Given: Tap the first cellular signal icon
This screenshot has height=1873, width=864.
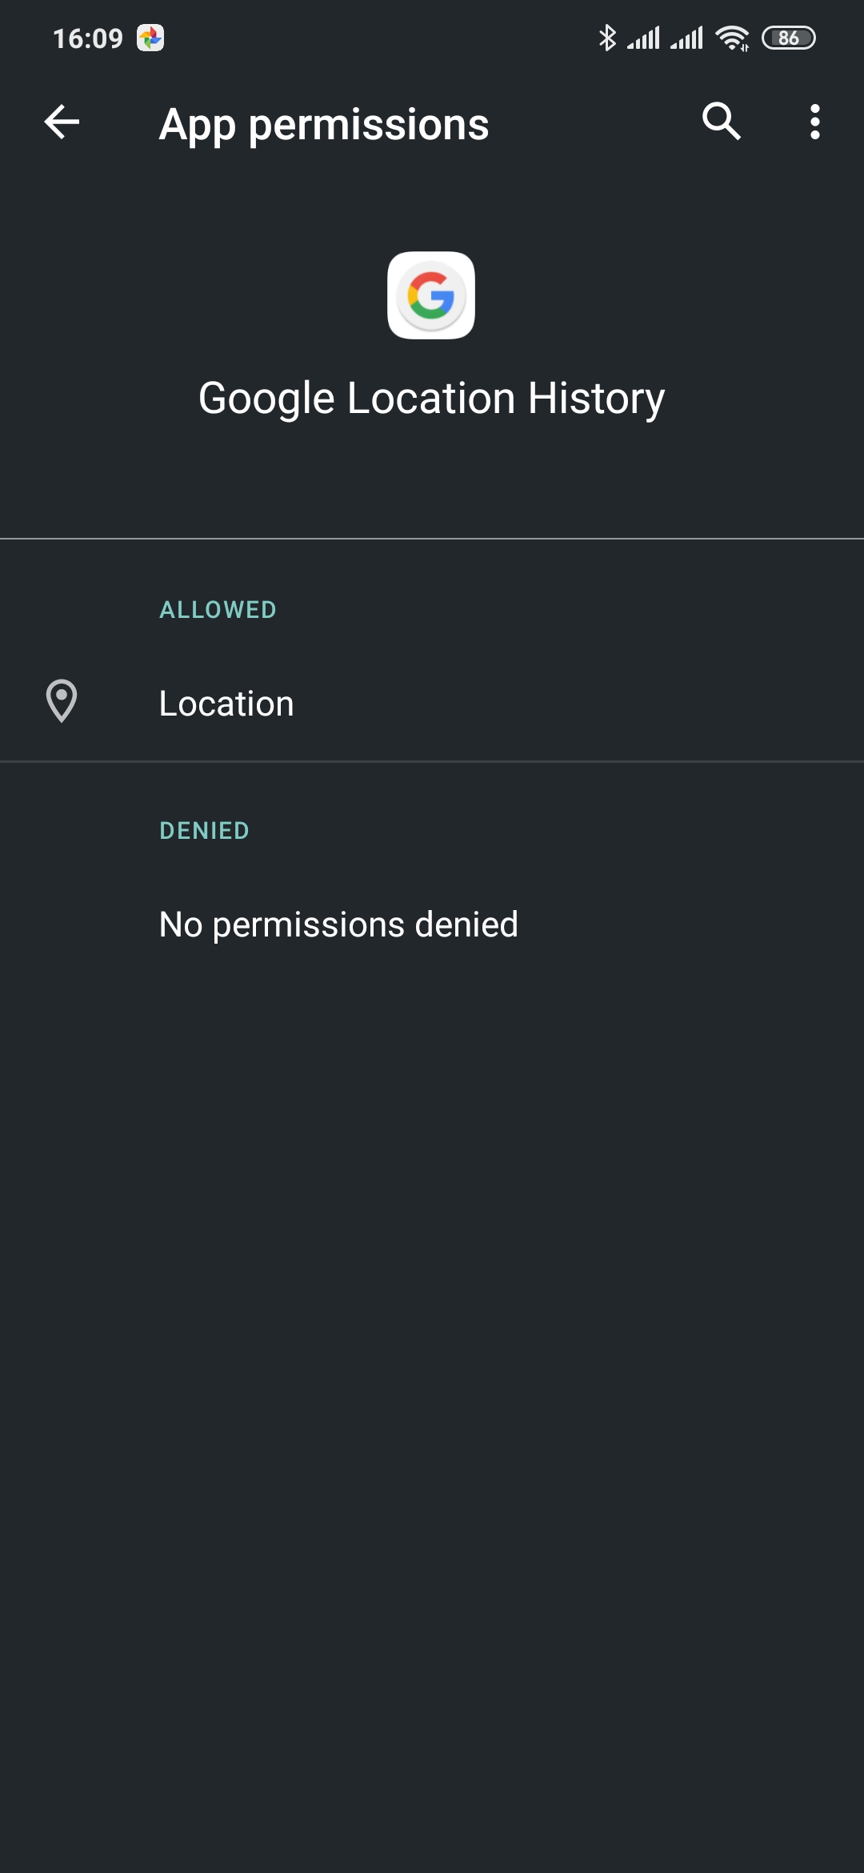Looking at the screenshot, I should click(x=643, y=38).
